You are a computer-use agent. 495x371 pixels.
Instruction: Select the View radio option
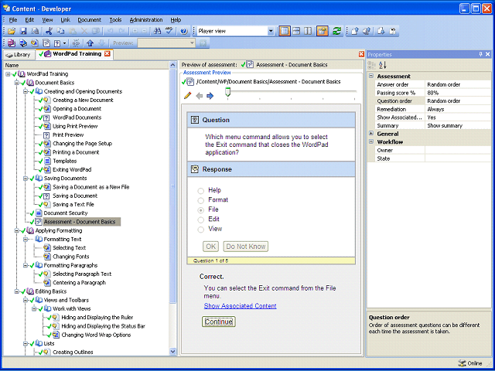coord(201,230)
